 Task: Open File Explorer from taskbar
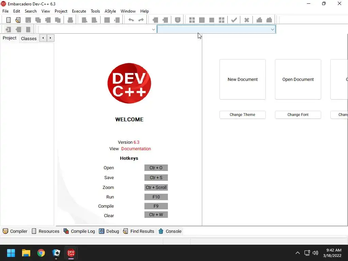[26, 253]
